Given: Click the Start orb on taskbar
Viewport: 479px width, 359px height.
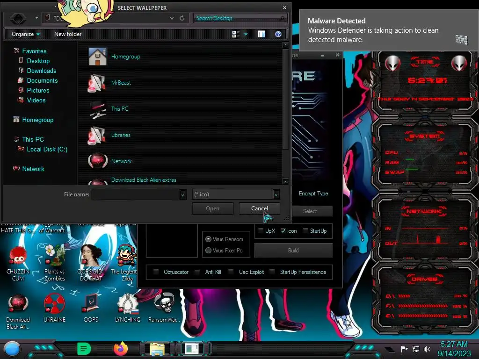Looking at the screenshot, I should [x=12, y=349].
